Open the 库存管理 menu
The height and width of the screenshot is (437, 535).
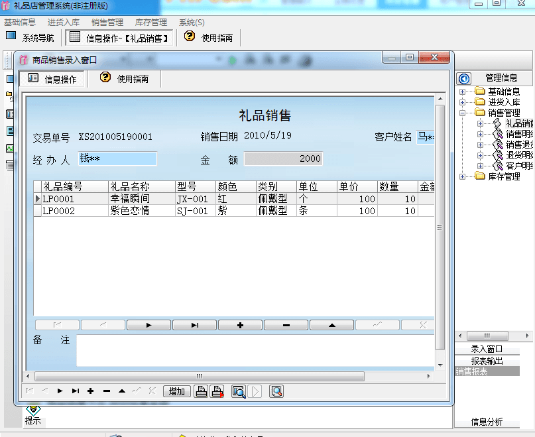[x=150, y=23]
